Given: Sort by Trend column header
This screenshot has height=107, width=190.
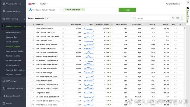Looking at the screenshot, I should pyautogui.click(x=88, y=24).
